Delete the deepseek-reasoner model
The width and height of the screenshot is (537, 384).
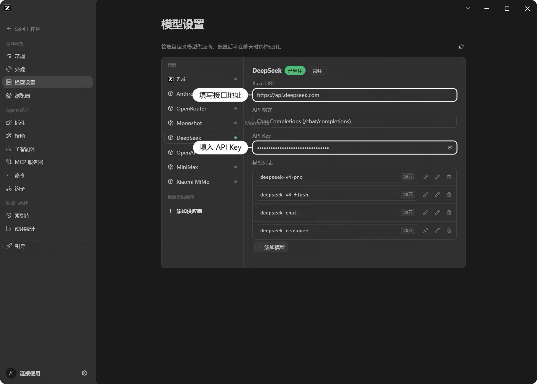449,230
